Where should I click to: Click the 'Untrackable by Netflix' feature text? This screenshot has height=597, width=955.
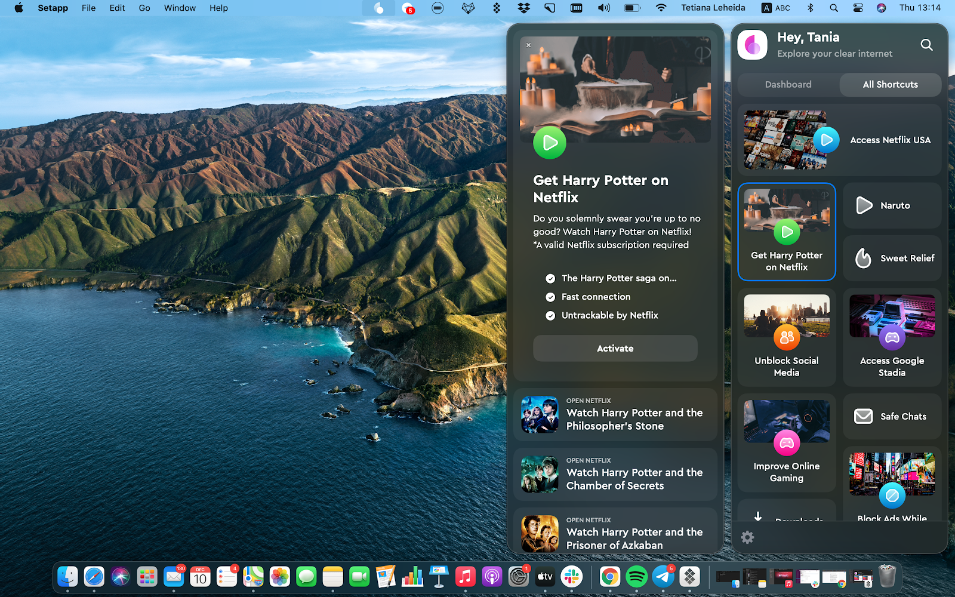point(610,315)
